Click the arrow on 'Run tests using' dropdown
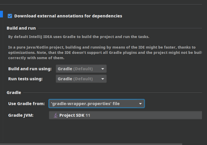Screen dimensions: 207x145 (103, 79)
